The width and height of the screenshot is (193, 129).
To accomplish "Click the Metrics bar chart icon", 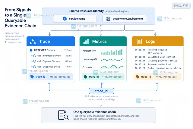I will 86,42.
